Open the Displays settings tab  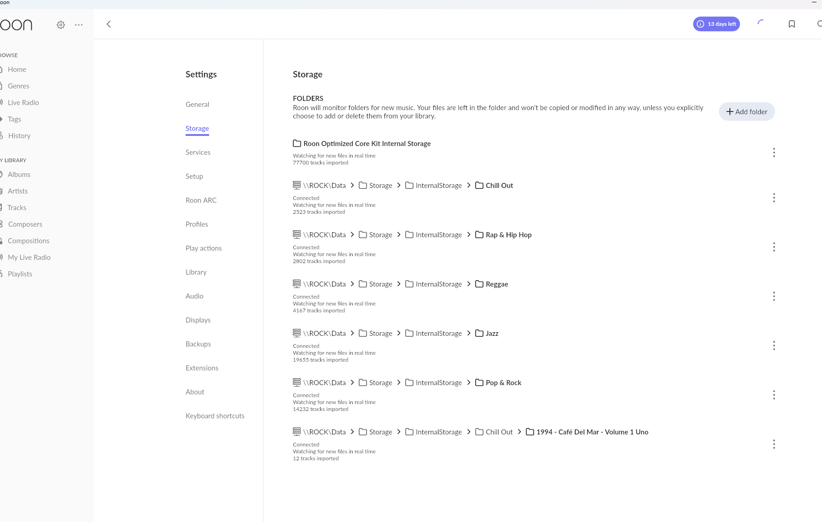[198, 320]
